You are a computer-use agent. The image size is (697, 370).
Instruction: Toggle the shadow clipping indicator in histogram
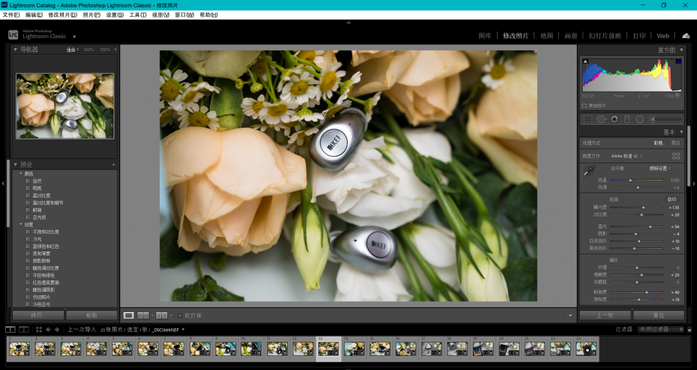[585, 62]
